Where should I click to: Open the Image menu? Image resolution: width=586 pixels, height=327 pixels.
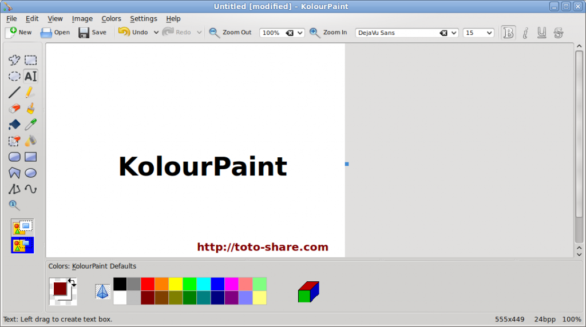pyautogui.click(x=82, y=19)
